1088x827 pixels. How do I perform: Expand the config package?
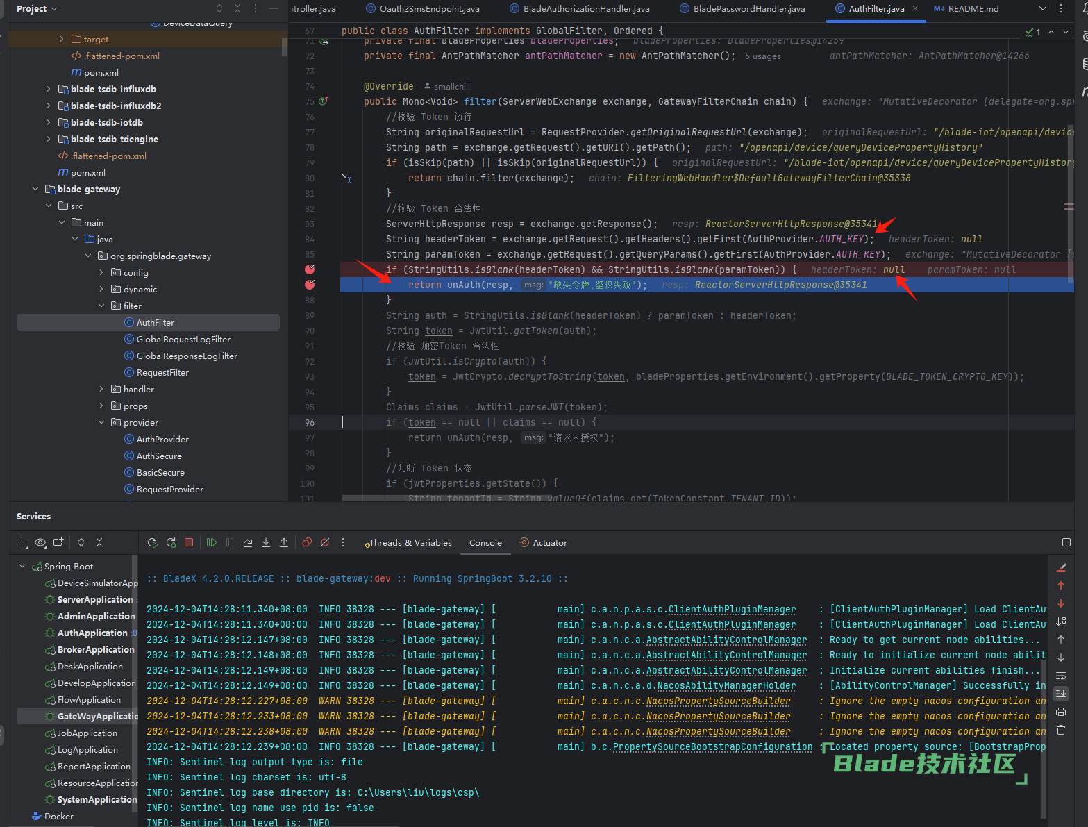coord(101,272)
